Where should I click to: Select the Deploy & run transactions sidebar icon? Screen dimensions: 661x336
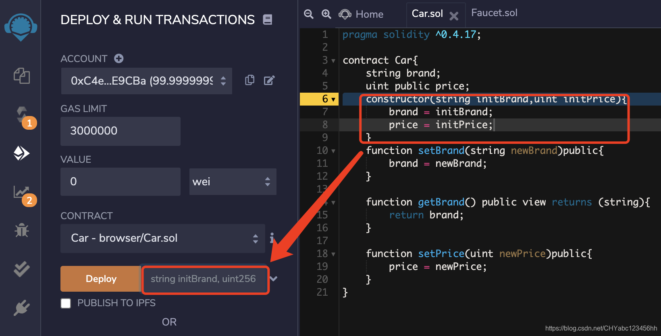[x=22, y=153]
